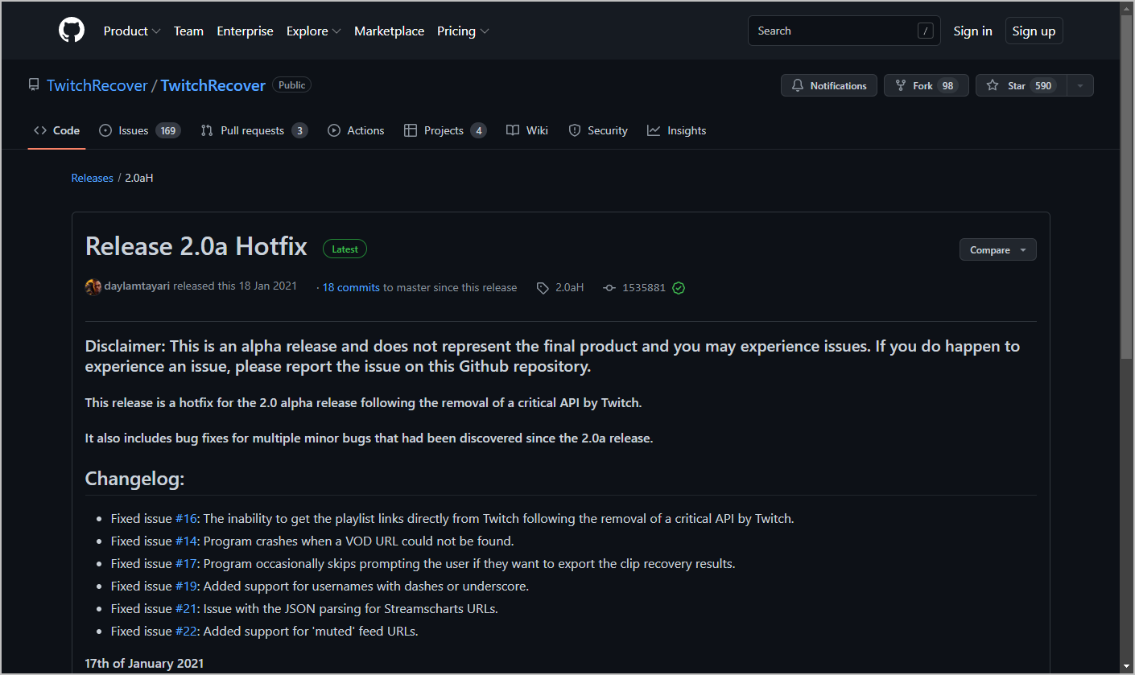This screenshot has height=675, width=1135.
Task: Expand the Explore menu
Action: click(x=314, y=31)
